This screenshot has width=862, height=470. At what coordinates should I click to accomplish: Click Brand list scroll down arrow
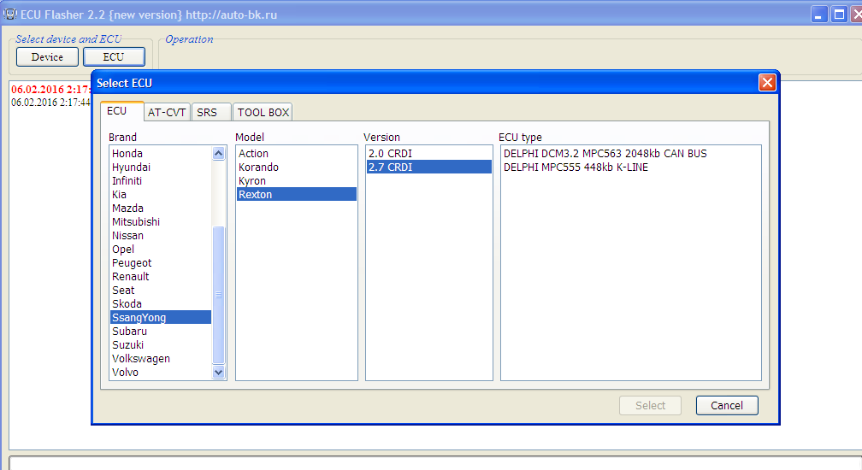pos(218,373)
